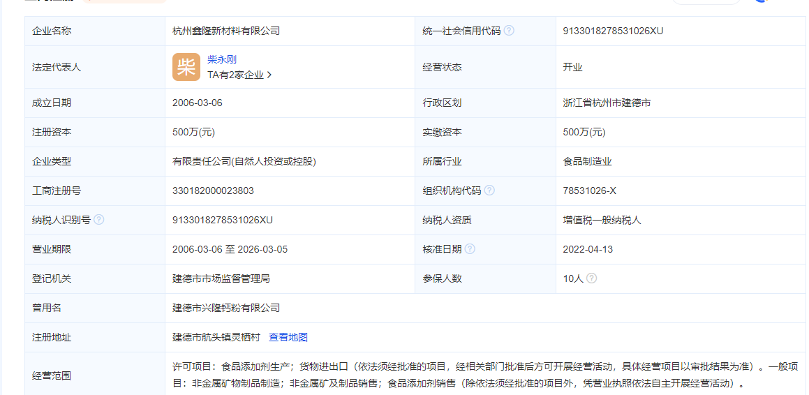Click the 成立日期 label cell
This screenshot has width=809, height=395.
pos(95,103)
